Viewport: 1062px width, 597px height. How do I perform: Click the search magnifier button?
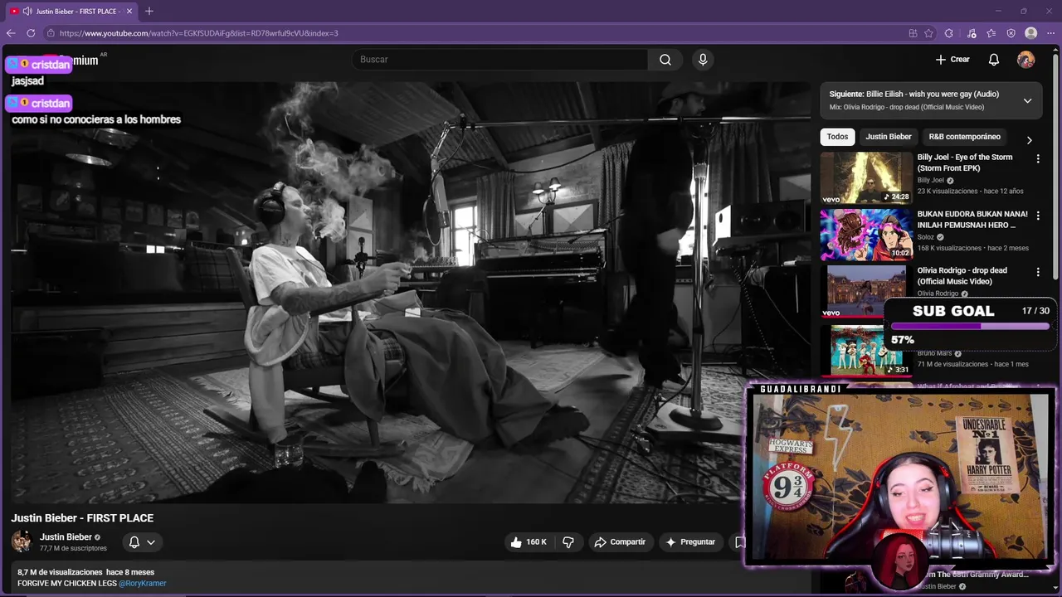click(665, 60)
